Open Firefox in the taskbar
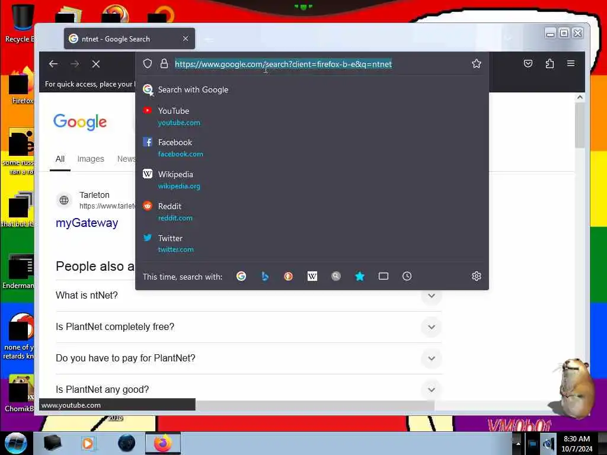Image resolution: width=607 pixels, height=455 pixels. click(x=163, y=443)
